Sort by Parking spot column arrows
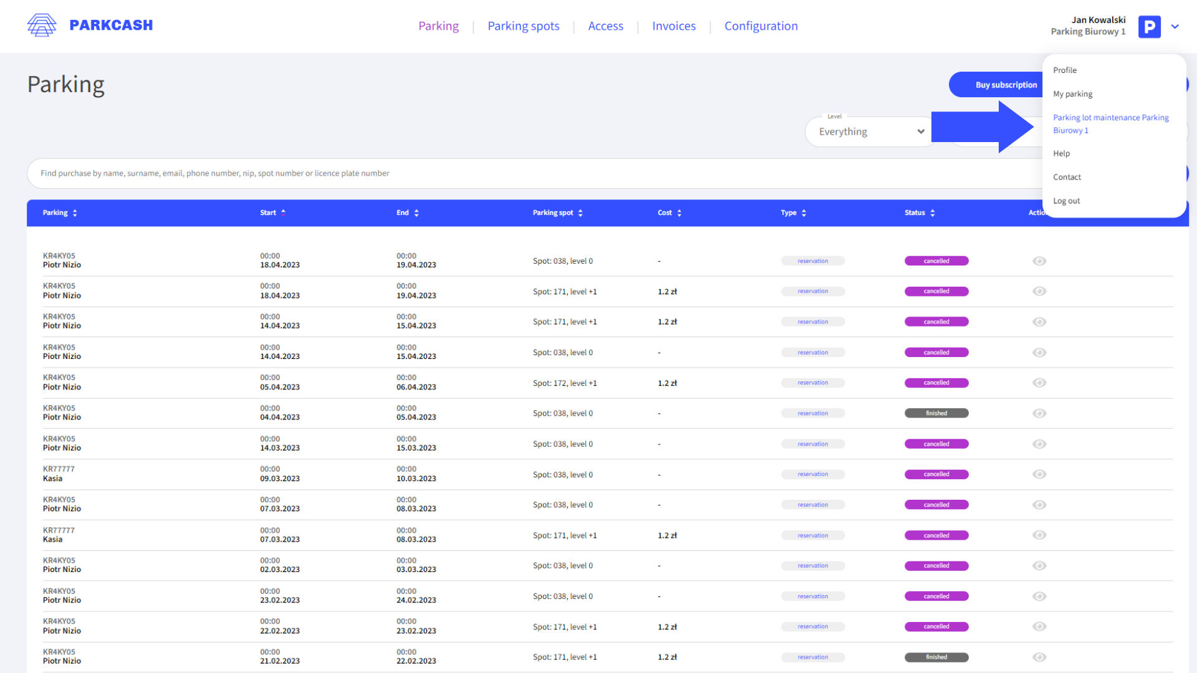The width and height of the screenshot is (1197, 673). click(x=580, y=213)
